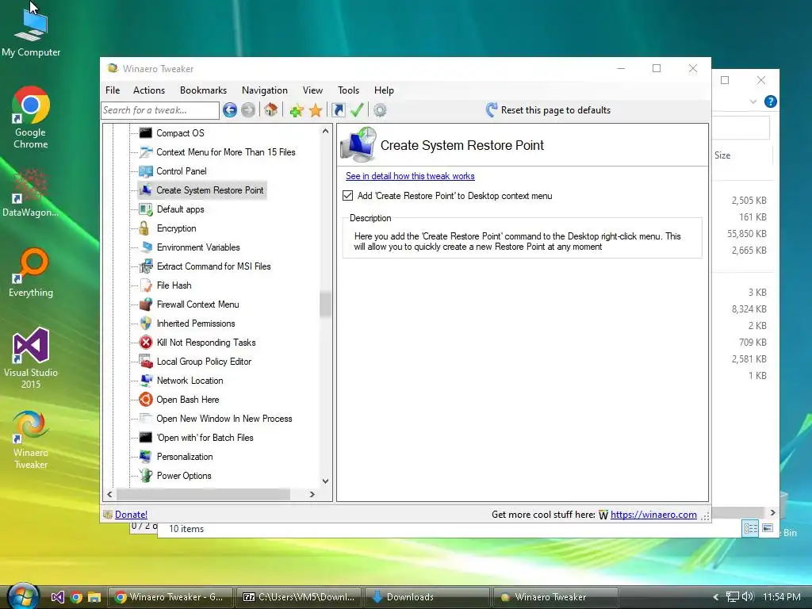Click tree horizontal scrollbar thumb

203,495
